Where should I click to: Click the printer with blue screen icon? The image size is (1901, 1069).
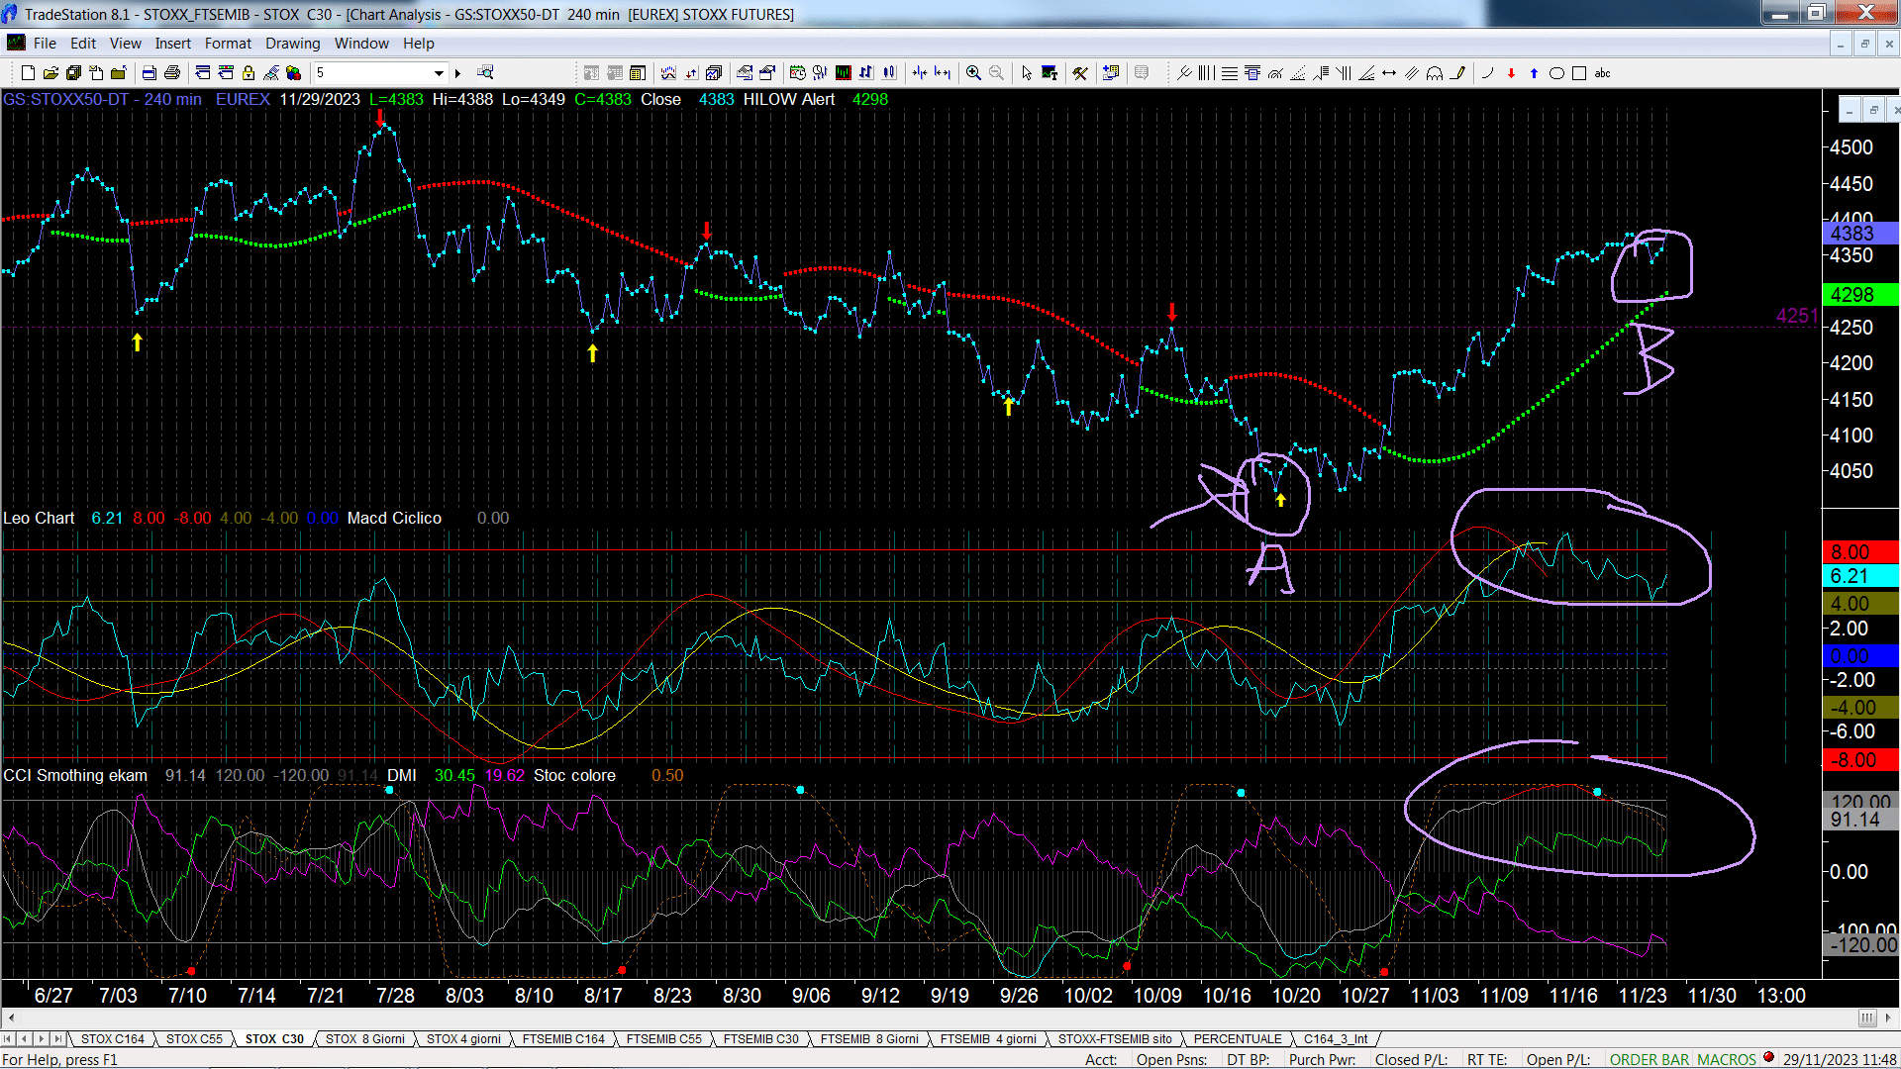click(x=149, y=73)
